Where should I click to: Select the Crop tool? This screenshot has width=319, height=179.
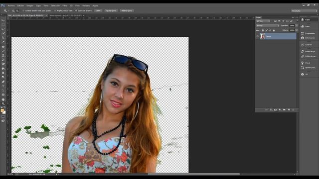click(3, 38)
